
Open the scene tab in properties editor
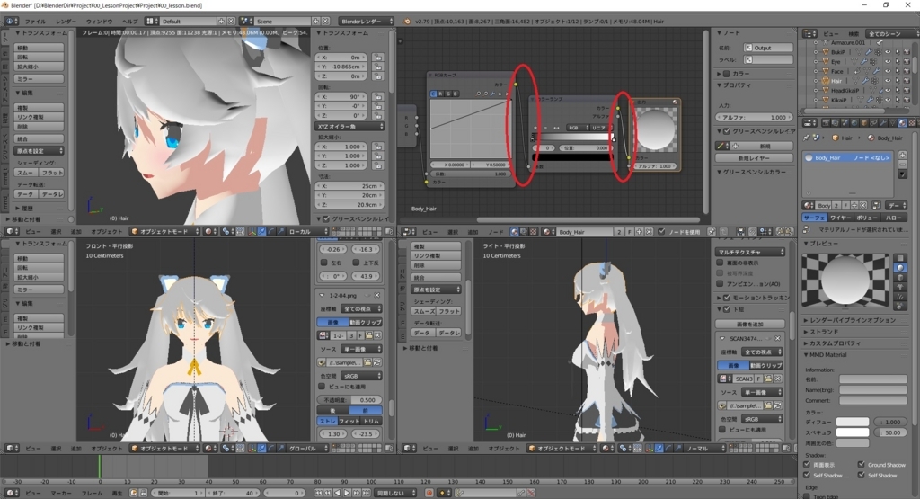click(x=845, y=122)
